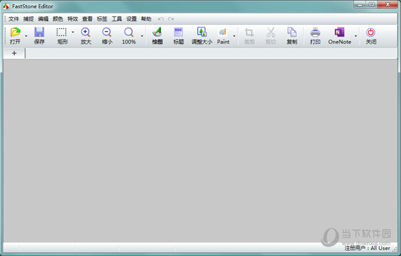Image resolution: width=401 pixels, height=256 pixels.
Task: Click the Redo arrow in menu bar
Action: [x=171, y=19]
